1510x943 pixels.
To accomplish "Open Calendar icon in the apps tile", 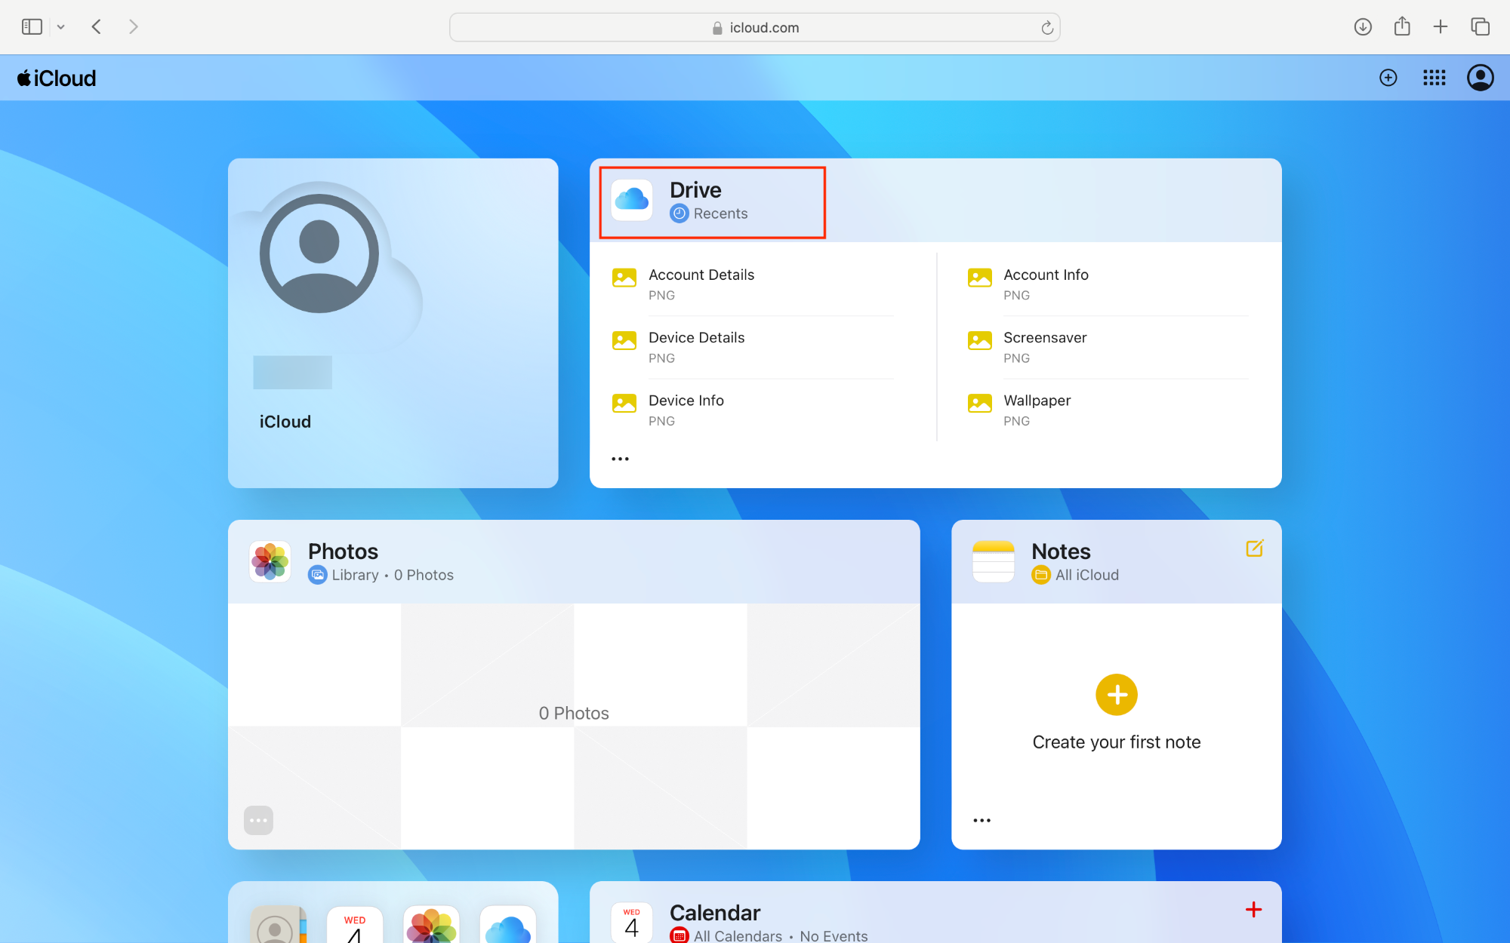I will coord(355,924).
